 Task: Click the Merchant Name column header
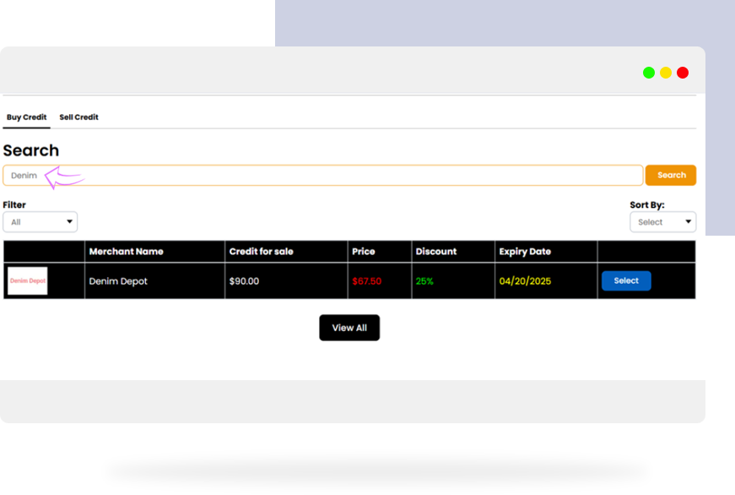point(126,252)
